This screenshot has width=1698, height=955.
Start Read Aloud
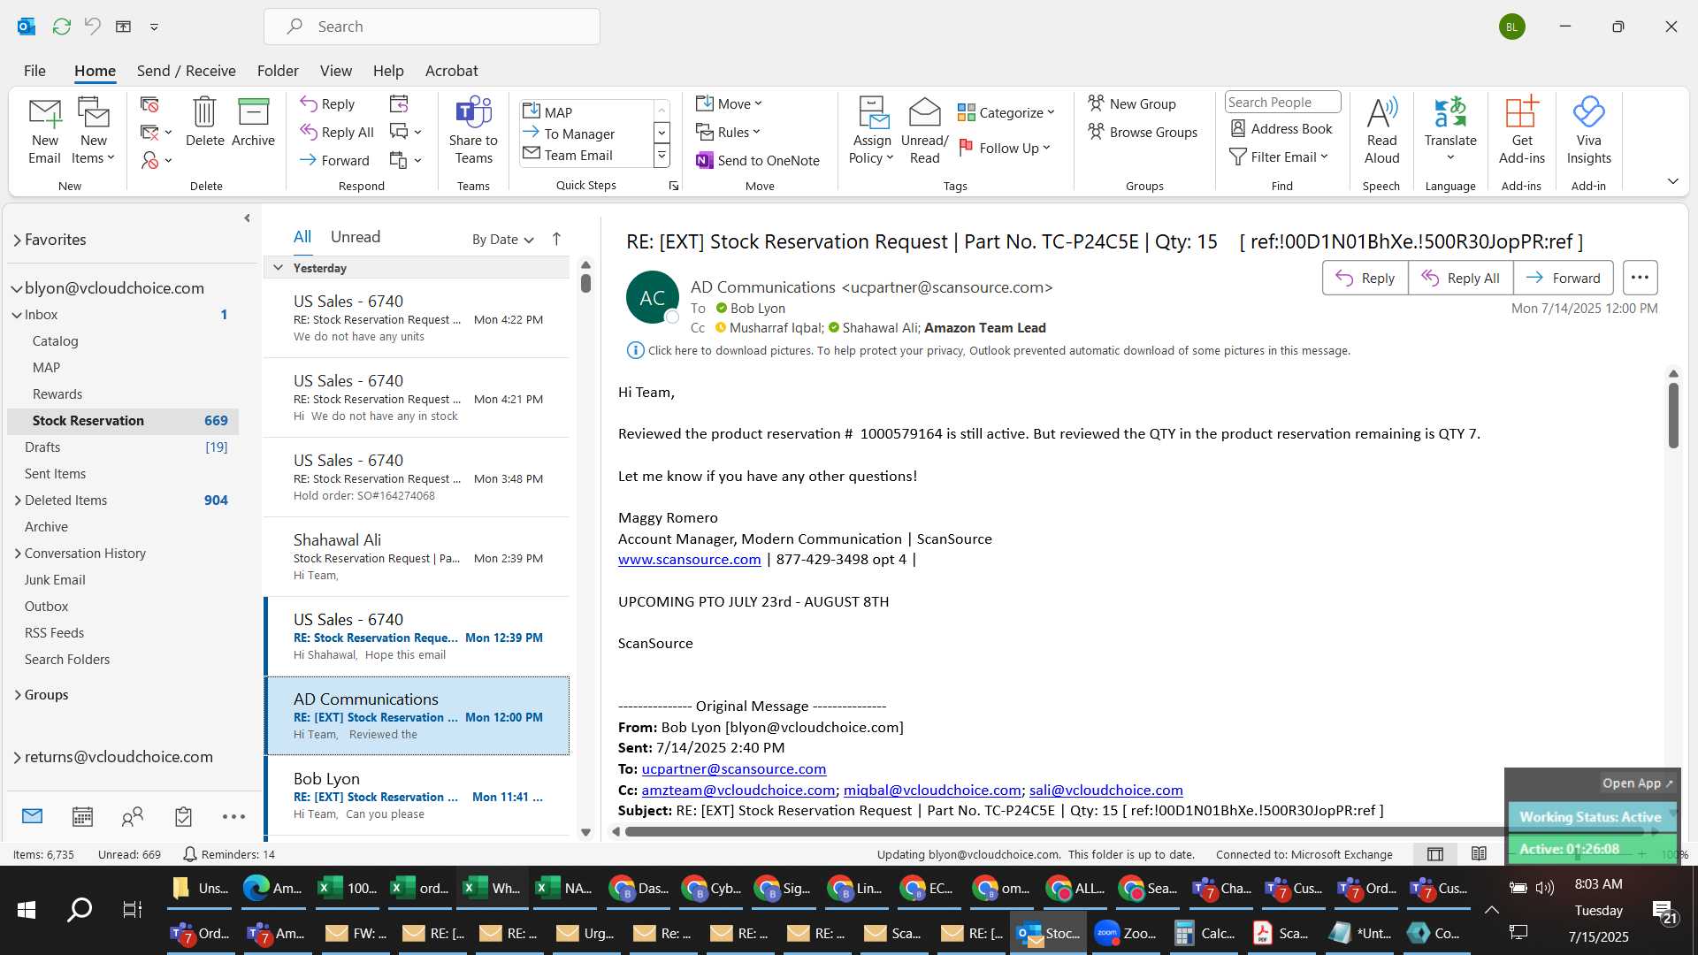point(1381,131)
